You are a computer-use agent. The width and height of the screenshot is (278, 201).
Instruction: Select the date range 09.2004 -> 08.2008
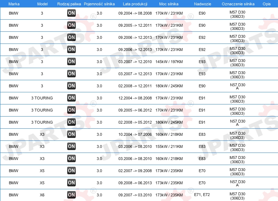click(135, 13)
